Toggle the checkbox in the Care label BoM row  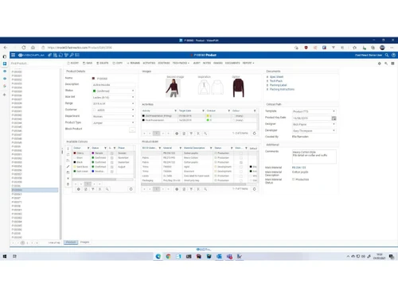coord(241,176)
